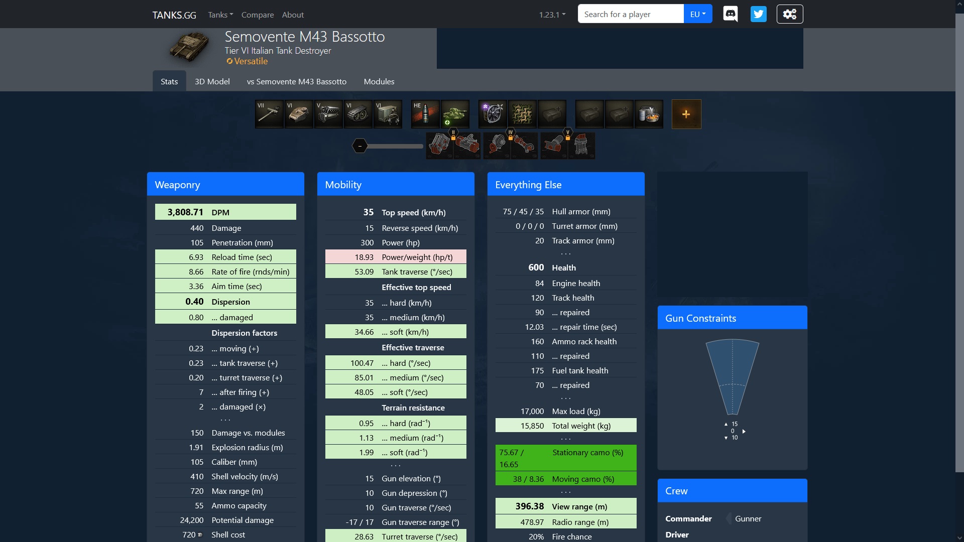Click the ventilation fan equipment slot

pos(493,114)
